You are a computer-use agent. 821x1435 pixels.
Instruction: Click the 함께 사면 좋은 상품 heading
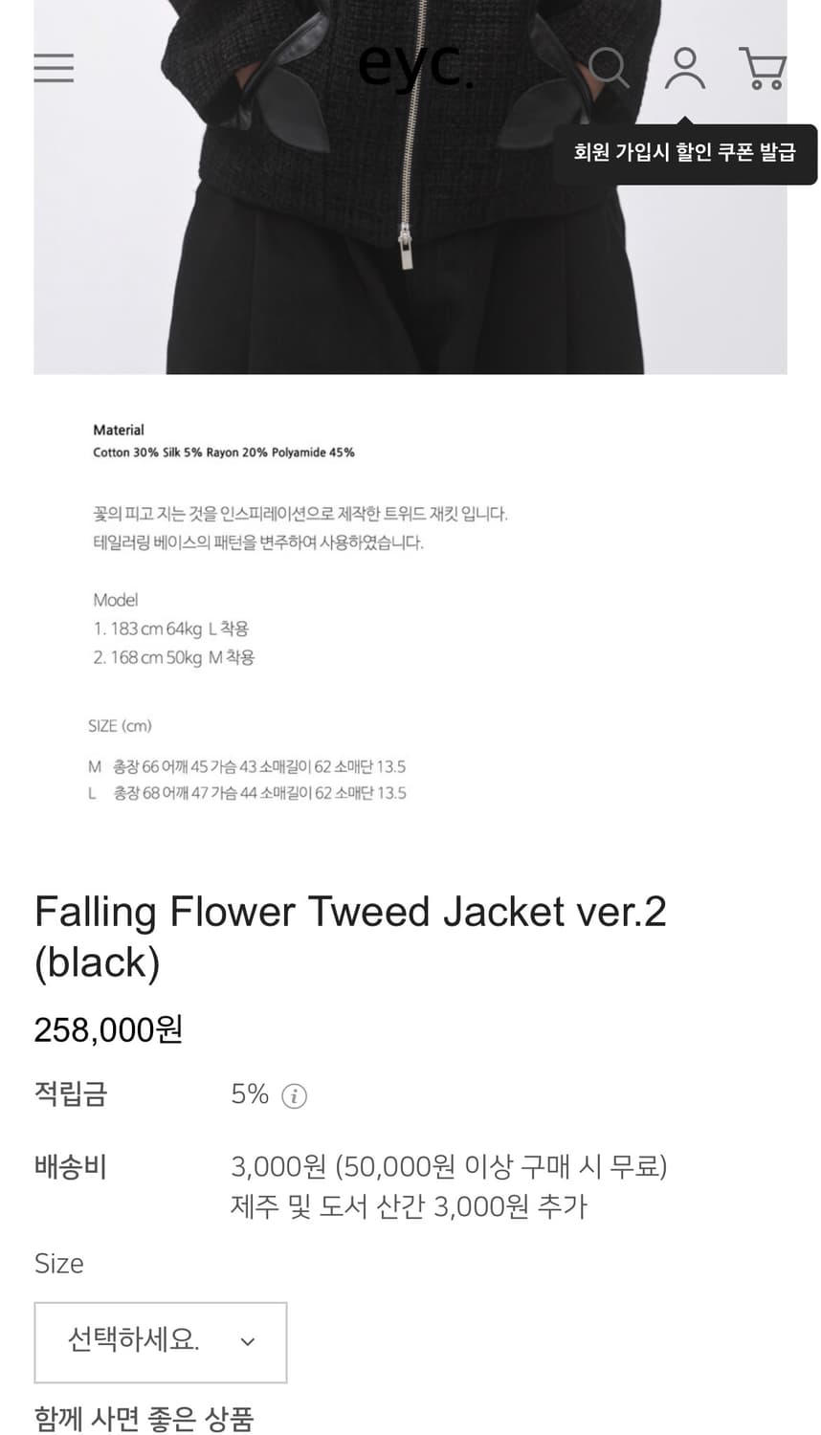pyautogui.click(x=144, y=1418)
